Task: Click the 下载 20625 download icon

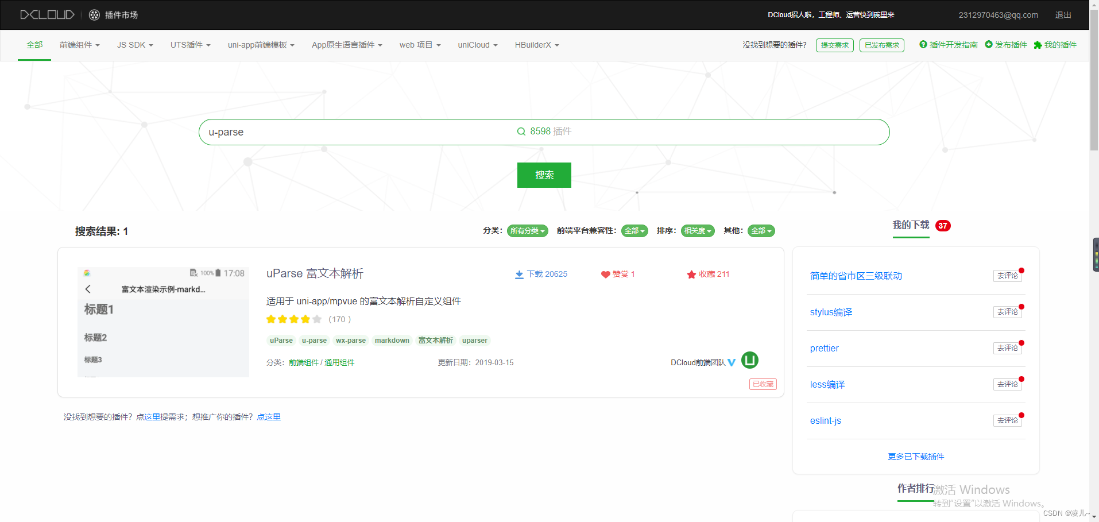Action: (x=519, y=274)
